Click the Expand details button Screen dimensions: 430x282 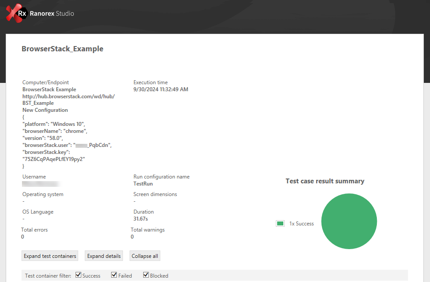[104, 256]
